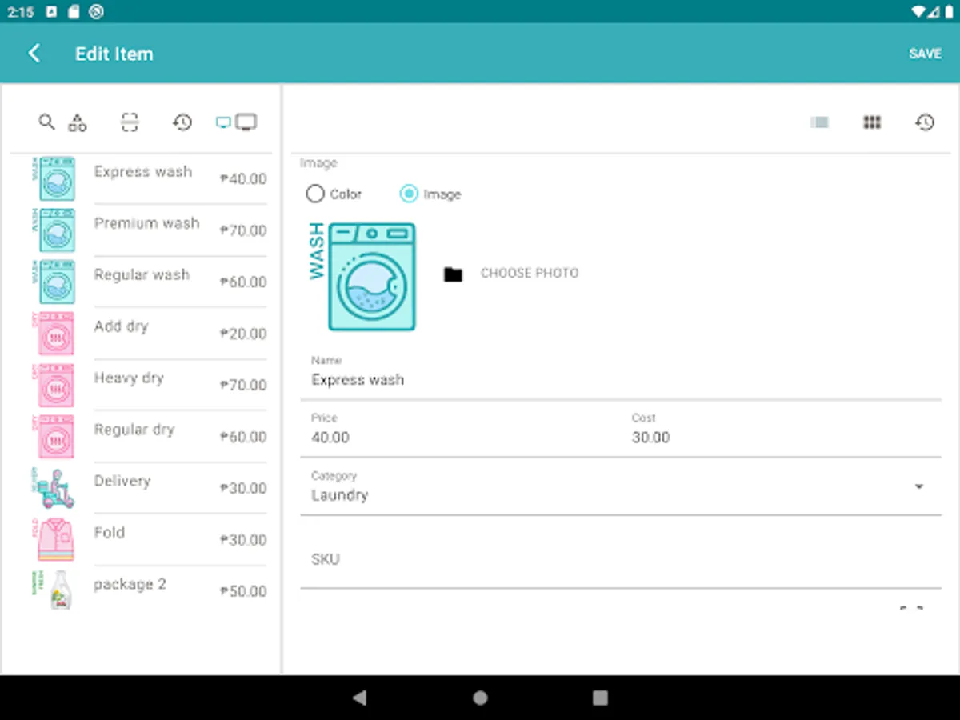Click Add dry pink dryer thumbnail
The image size is (960, 720).
coord(54,334)
